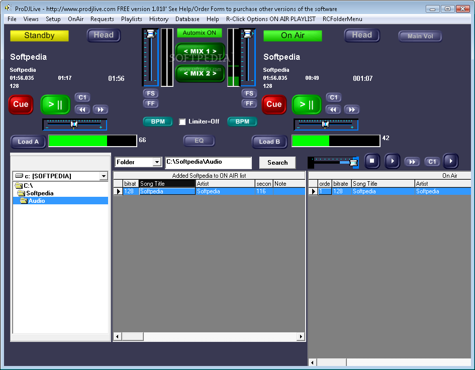This screenshot has height=370, width=475.
Task: Open the OnAir menu
Action: 76,19
